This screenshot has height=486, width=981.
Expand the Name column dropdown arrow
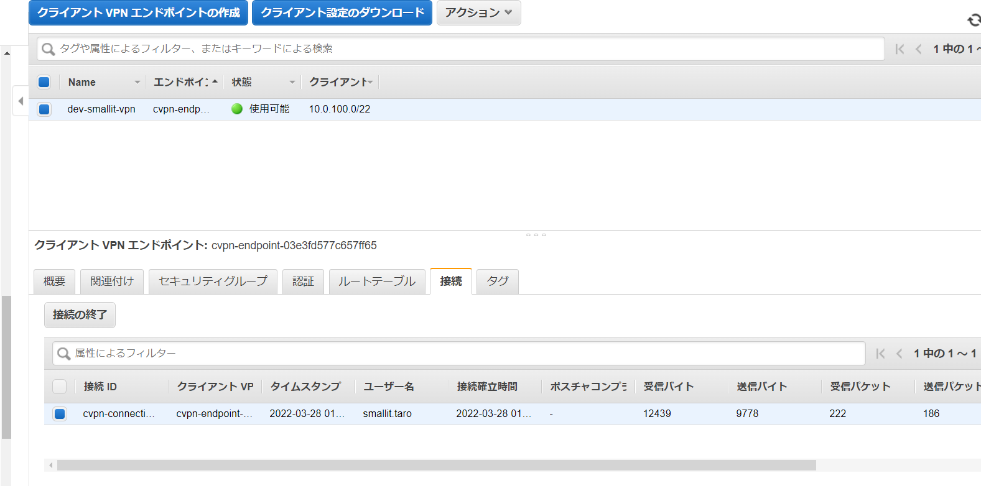[137, 82]
